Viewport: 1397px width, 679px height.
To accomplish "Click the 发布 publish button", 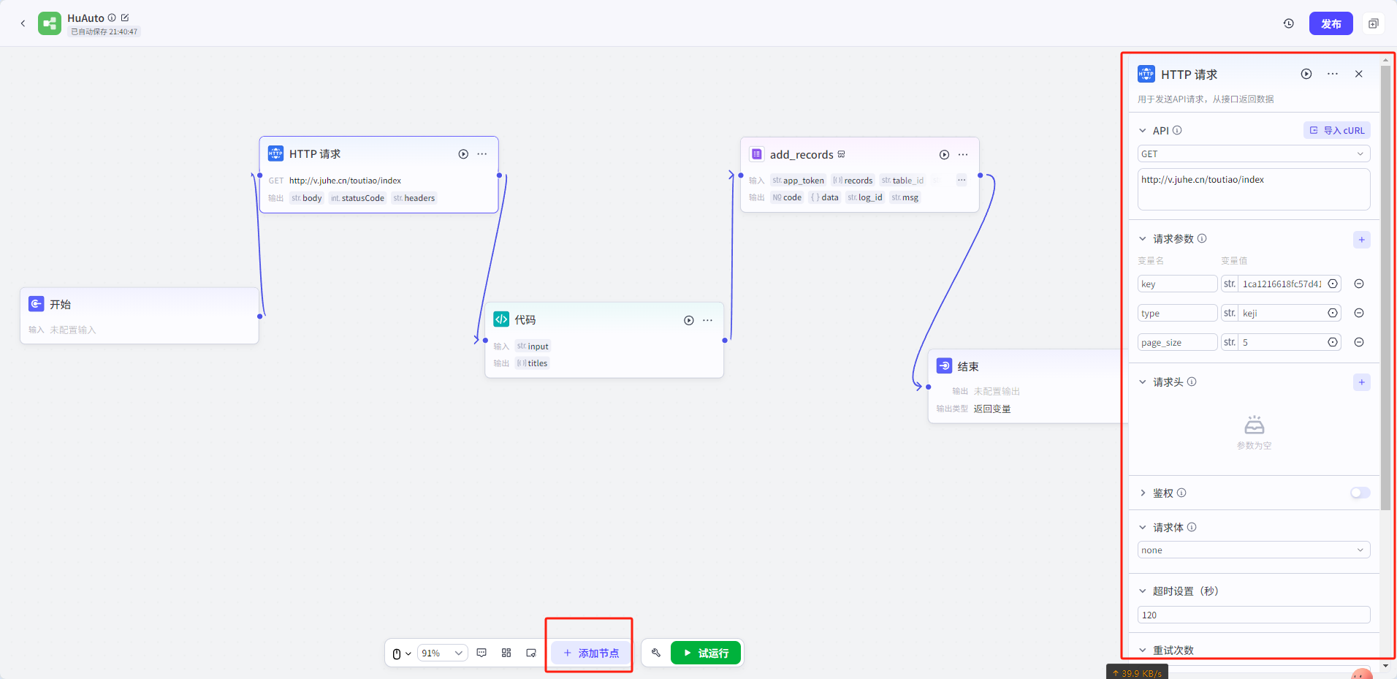I will pos(1331,23).
